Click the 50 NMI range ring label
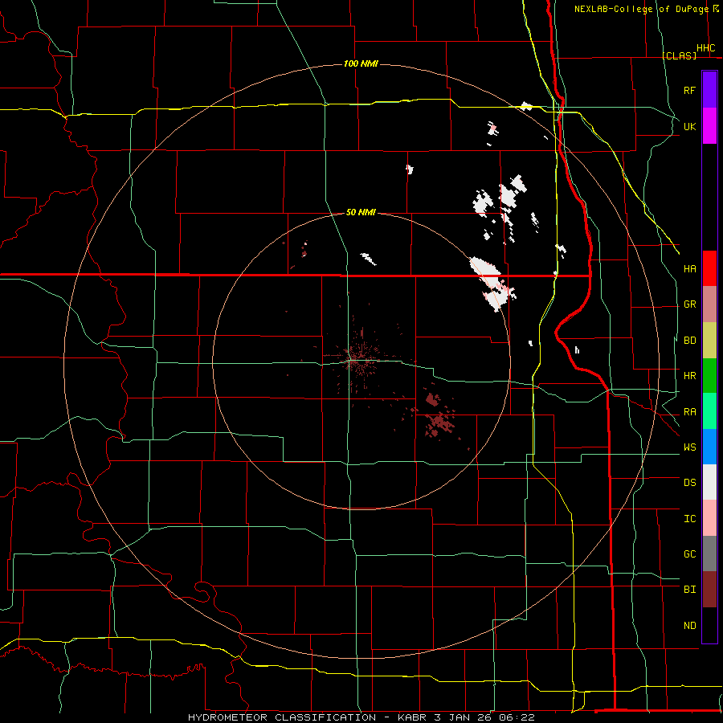723x723 pixels. point(361,212)
